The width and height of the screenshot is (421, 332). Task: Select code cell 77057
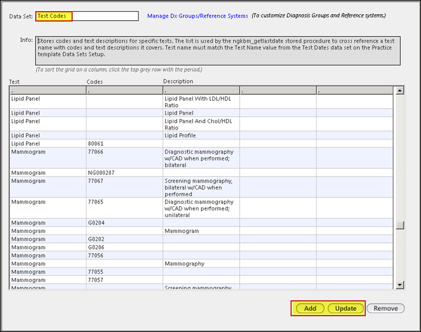[x=125, y=280]
